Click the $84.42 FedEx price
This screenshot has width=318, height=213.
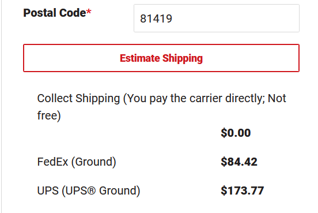pyautogui.click(x=239, y=162)
